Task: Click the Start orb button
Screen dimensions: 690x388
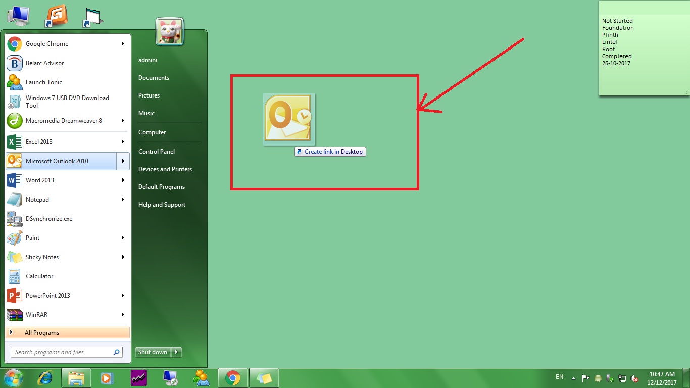Action: 14,378
